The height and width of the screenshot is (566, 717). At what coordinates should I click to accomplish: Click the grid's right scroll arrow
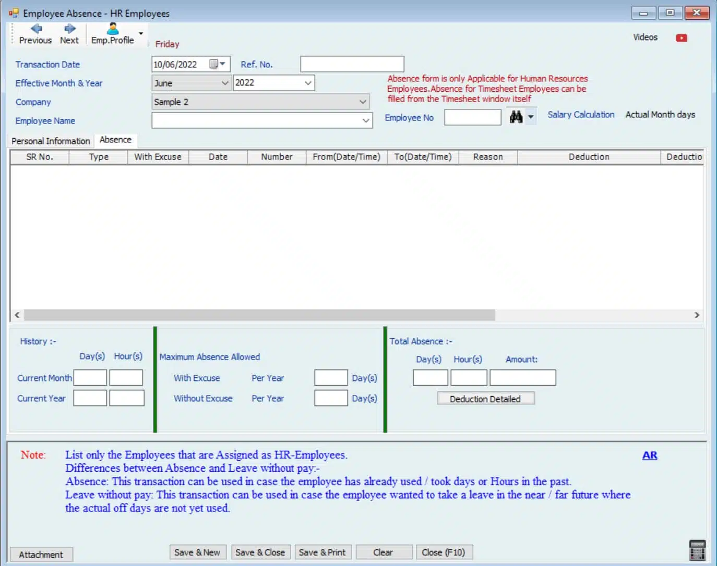tap(697, 315)
